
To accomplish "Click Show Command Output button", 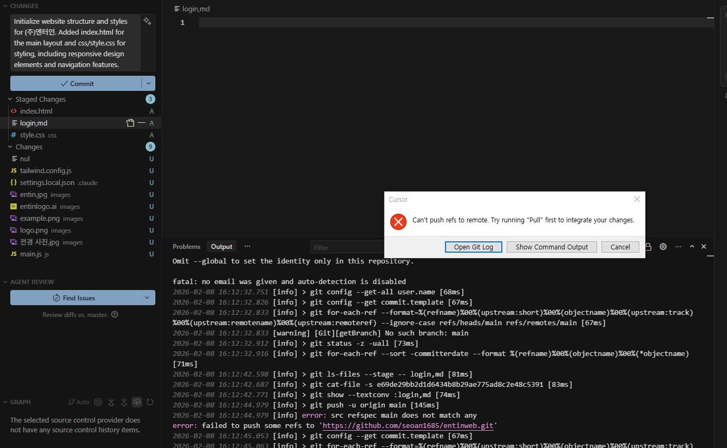I will point(552,247).
